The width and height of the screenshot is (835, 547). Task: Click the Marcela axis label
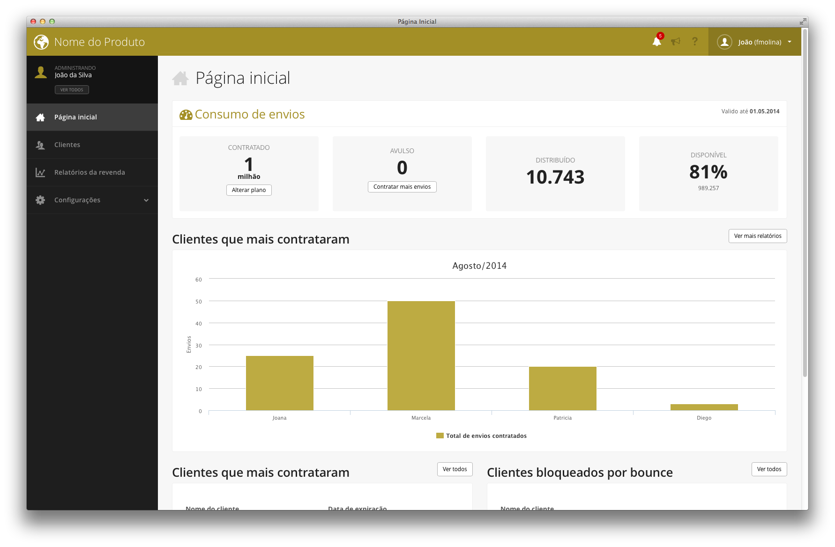pos(421,418)
